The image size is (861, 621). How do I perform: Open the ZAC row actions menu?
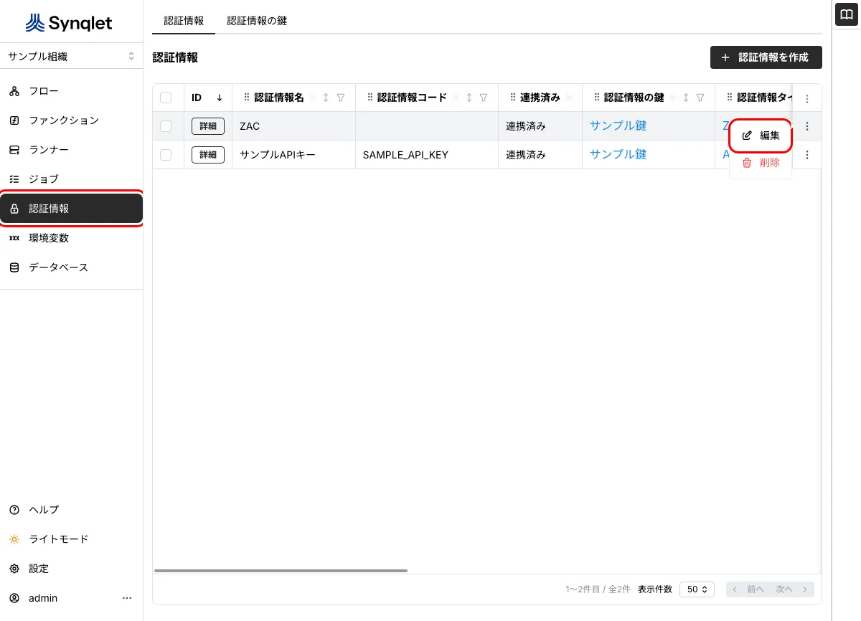coord(807,126)
